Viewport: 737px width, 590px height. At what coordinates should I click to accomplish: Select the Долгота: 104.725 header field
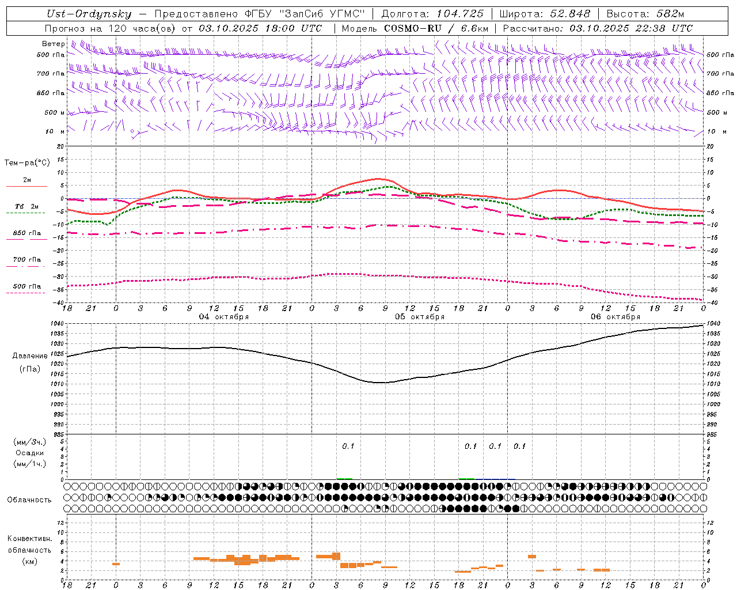432,14
